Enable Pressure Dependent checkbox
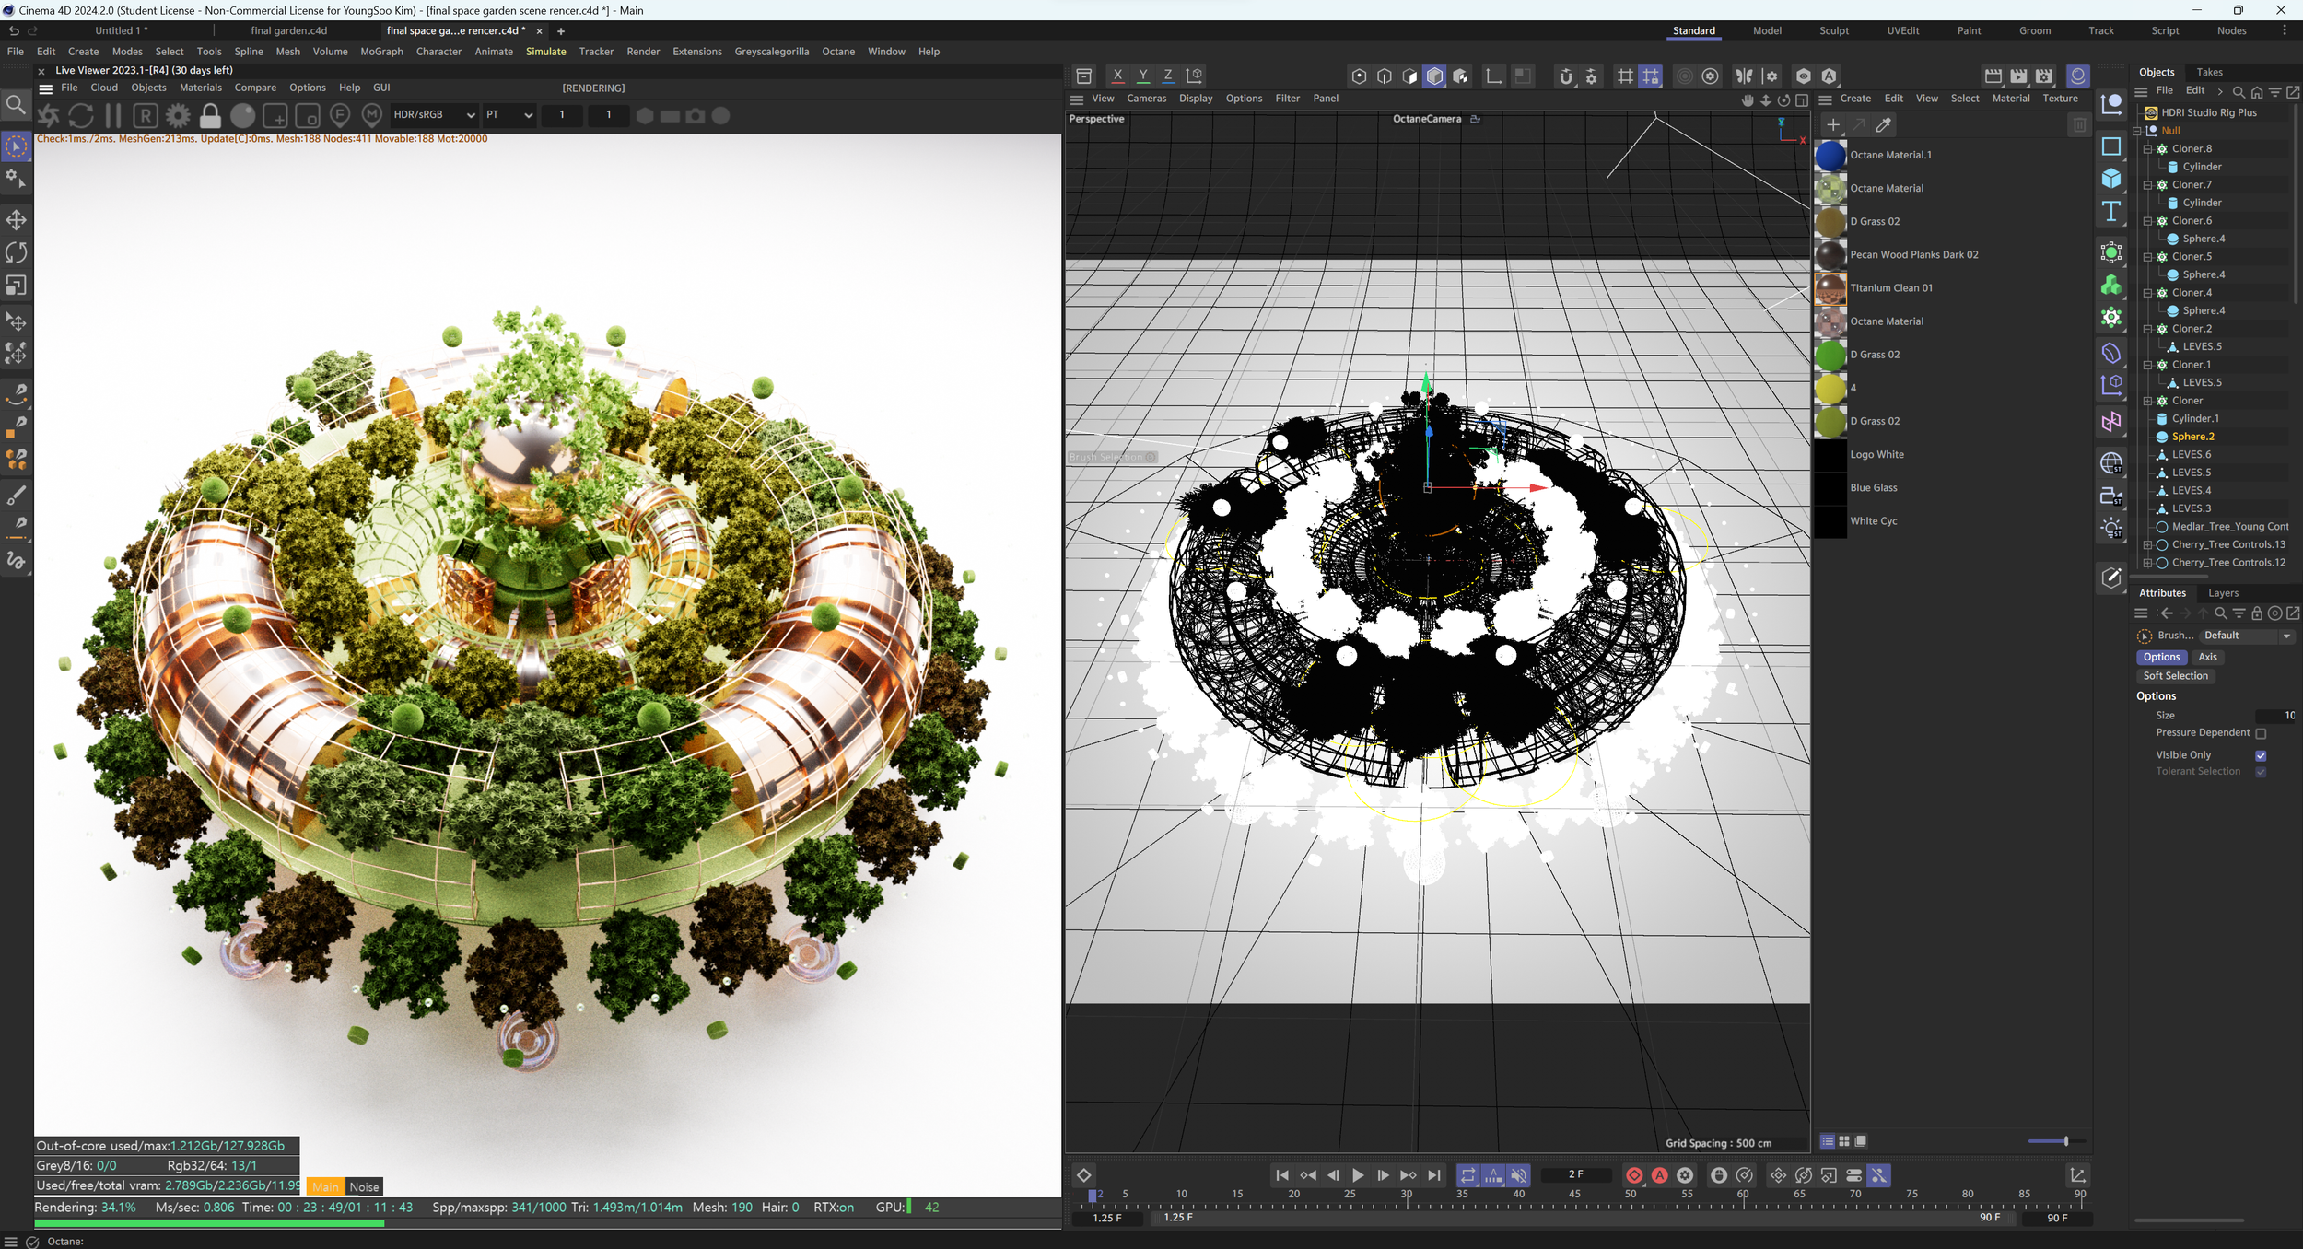The image size is (2303, 1249). point(2261,733)
